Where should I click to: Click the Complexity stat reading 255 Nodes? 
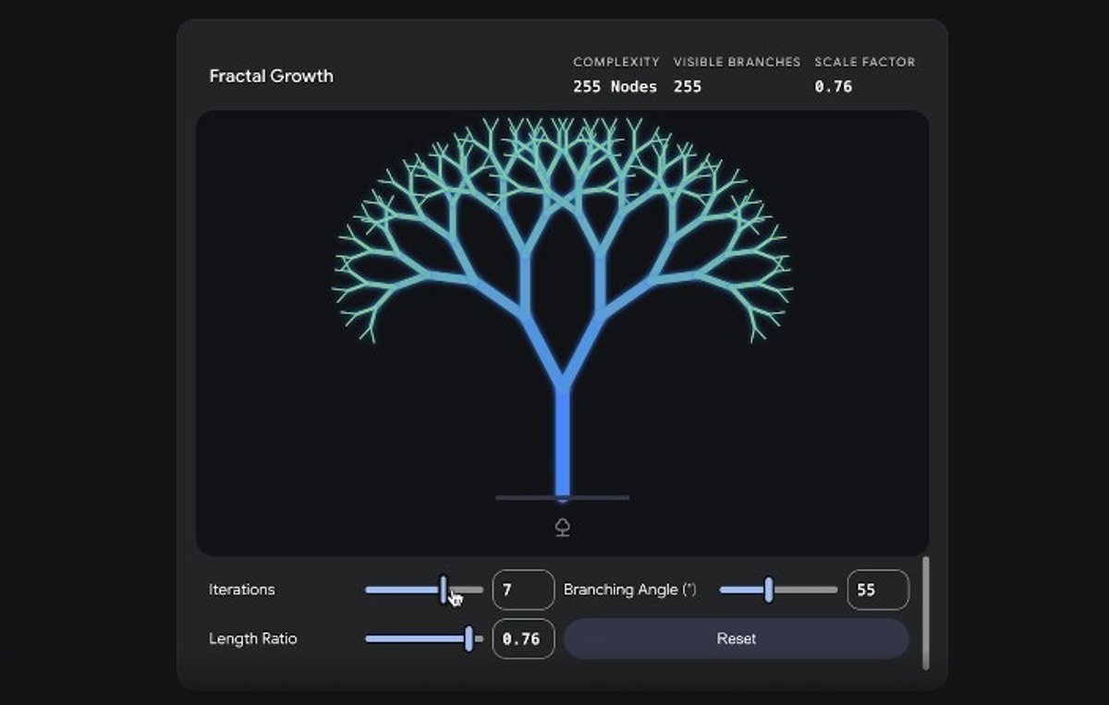point(615,87)
